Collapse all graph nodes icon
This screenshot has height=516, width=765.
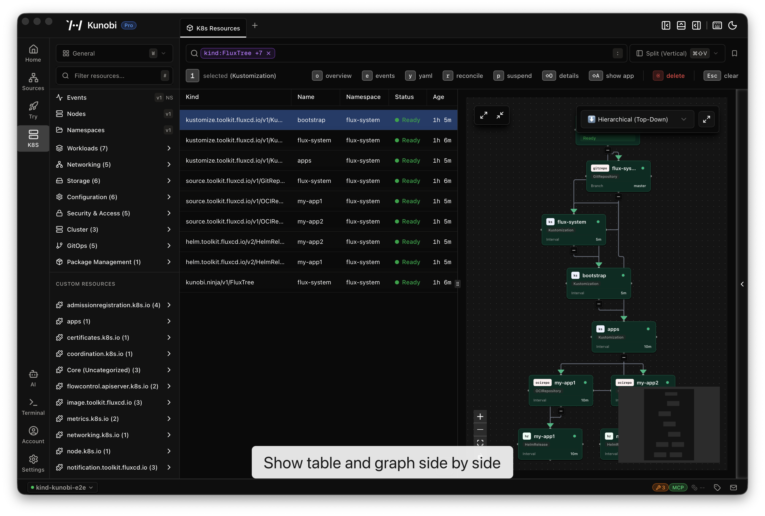(500, 115)
